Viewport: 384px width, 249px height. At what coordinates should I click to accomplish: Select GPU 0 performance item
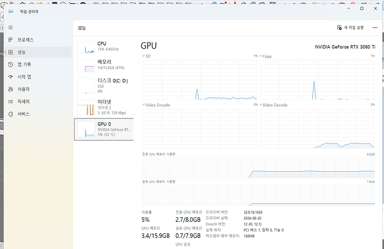point(104,130)
